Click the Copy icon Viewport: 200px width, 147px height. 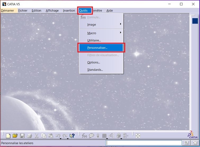(44, 136)
